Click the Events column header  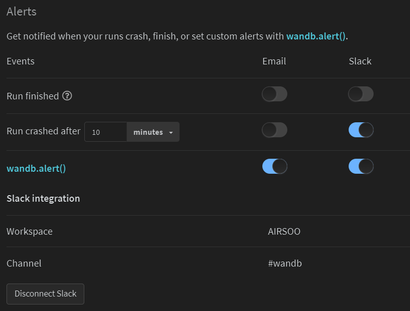point(20,61)
